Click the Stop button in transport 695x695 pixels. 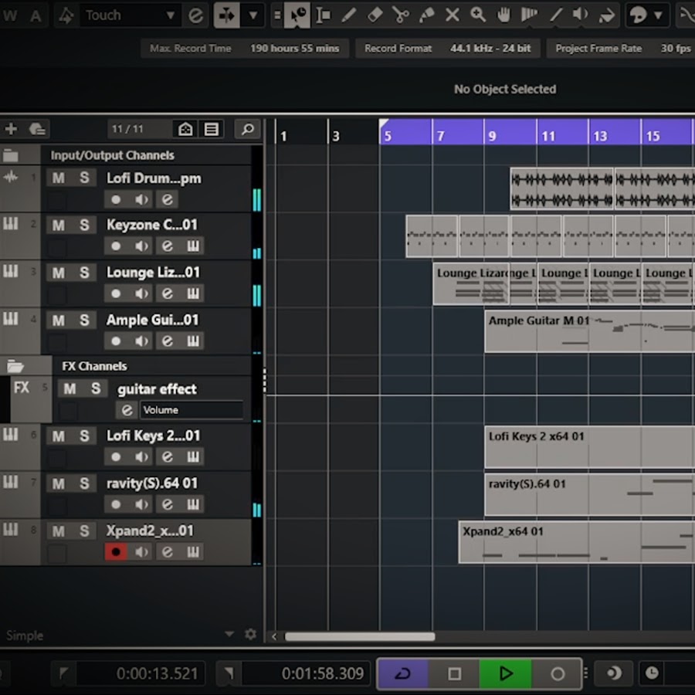coord(454,673)
